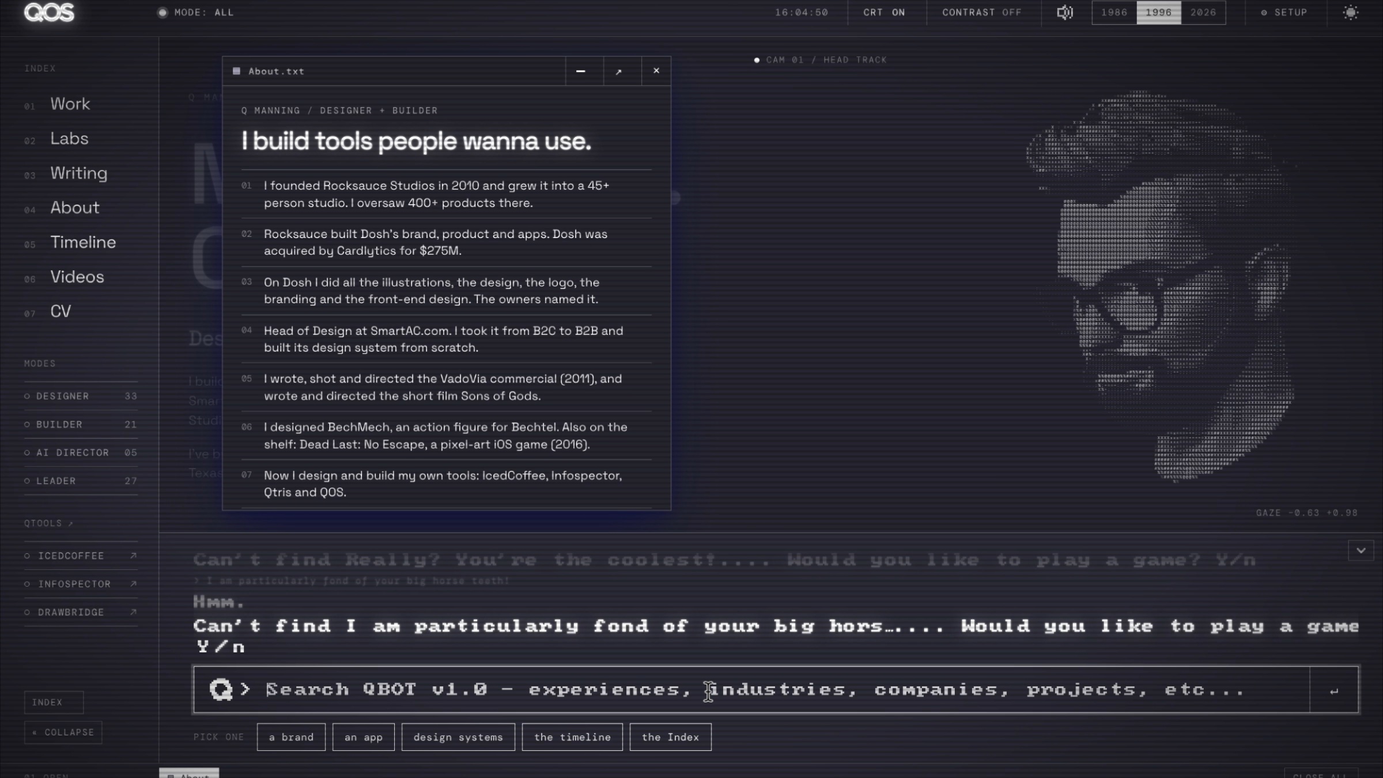Viewport: 1383px width, 778px height.
Task: Pick the 'an app' suggestion
Action: click(x=364, y=737)
